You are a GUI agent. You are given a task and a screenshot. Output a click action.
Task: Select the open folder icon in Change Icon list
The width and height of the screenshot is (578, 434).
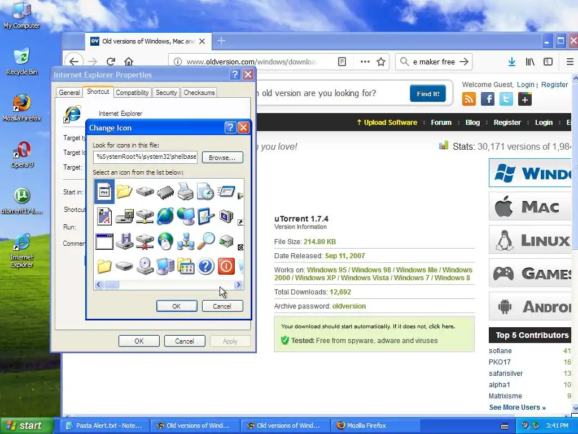[x=124, y=191]
